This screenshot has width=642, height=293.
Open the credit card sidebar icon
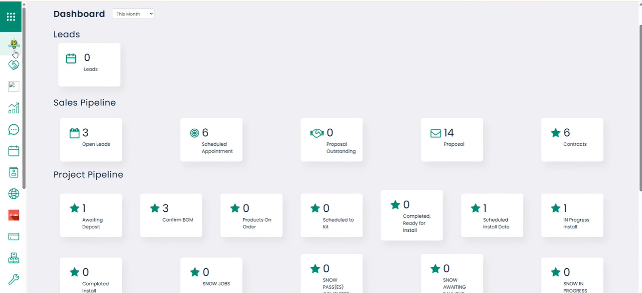point(14,237)
